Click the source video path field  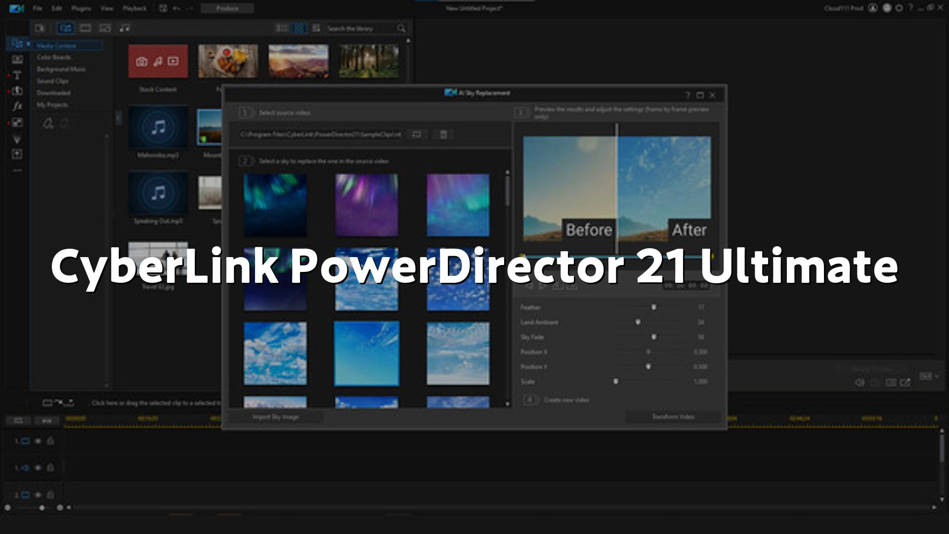(x=321, y=134)
